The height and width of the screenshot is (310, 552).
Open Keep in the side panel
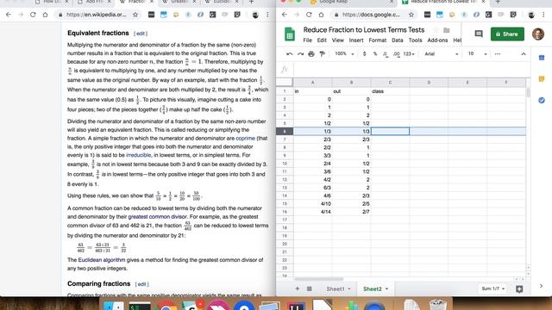(x=542, y=78)
